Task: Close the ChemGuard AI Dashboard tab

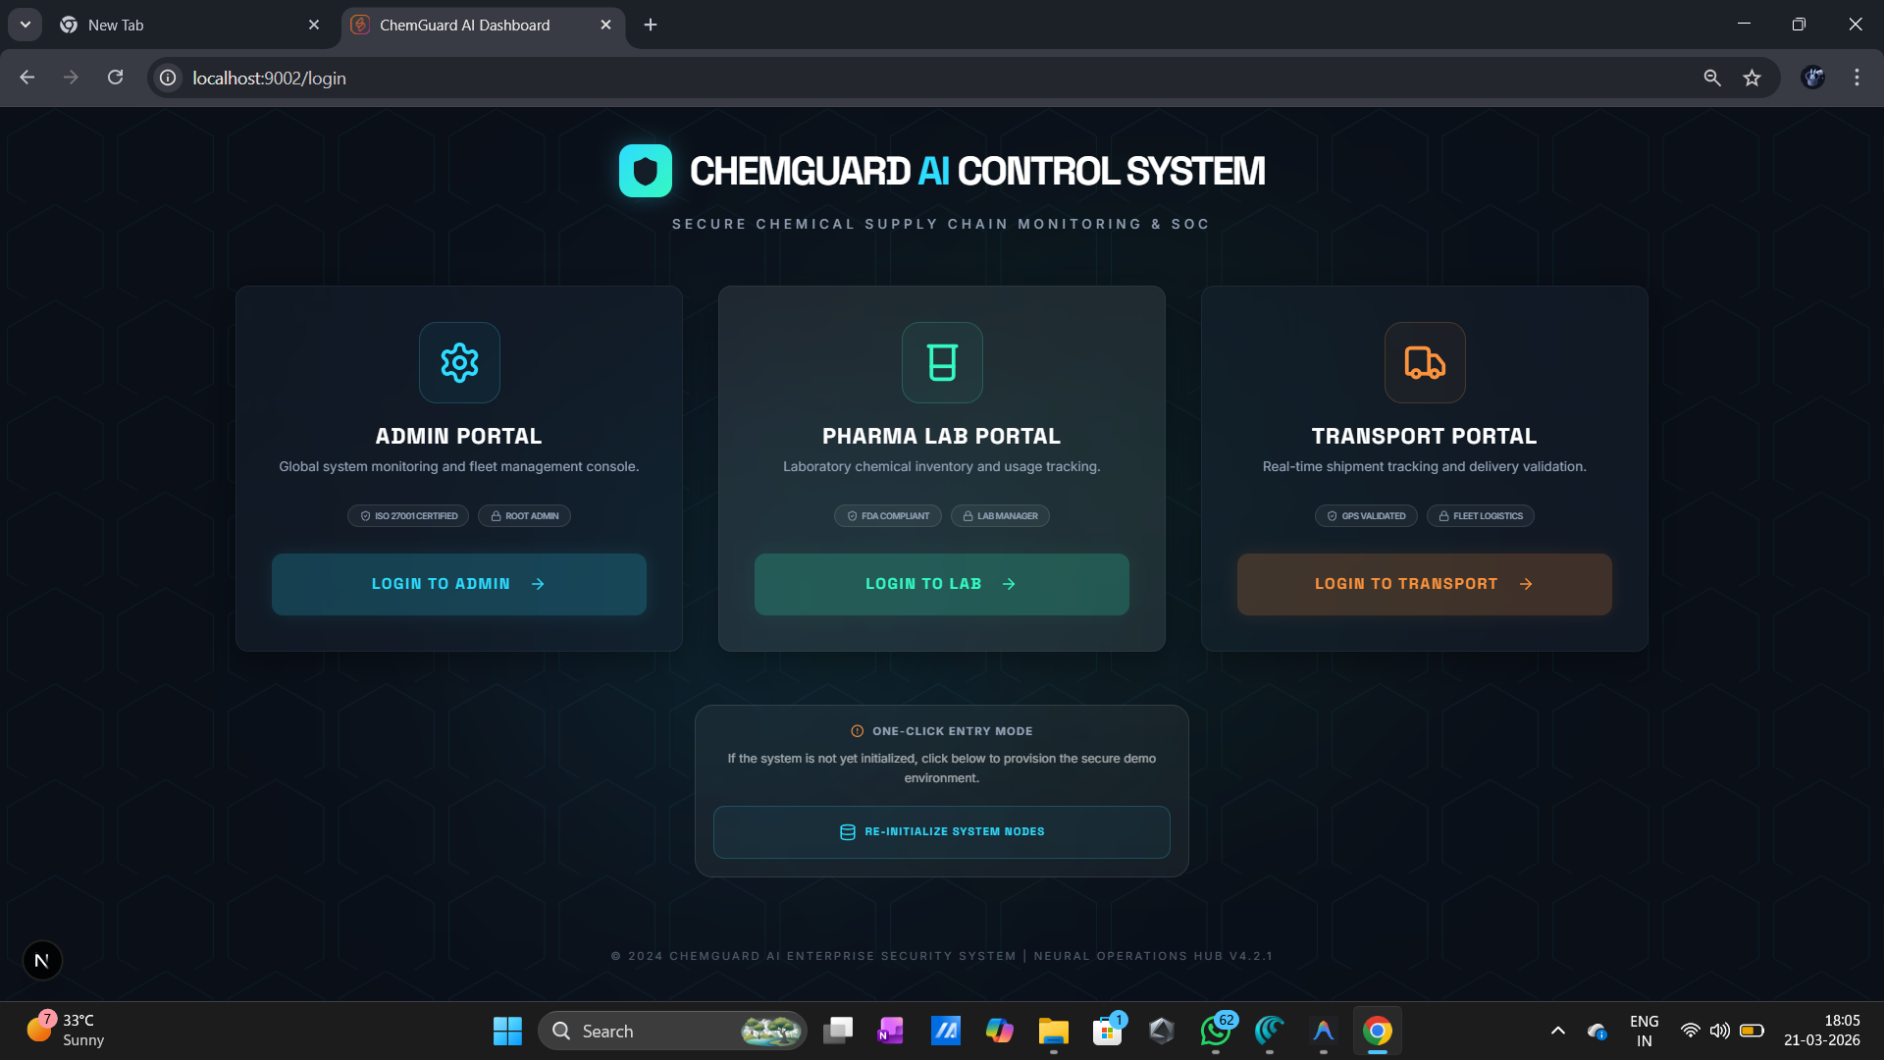Action: (605, 25)
